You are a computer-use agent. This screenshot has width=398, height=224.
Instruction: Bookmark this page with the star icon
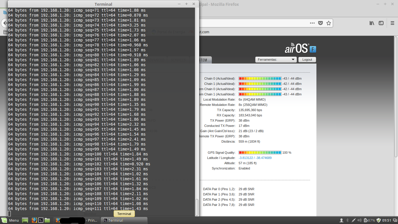329,23
